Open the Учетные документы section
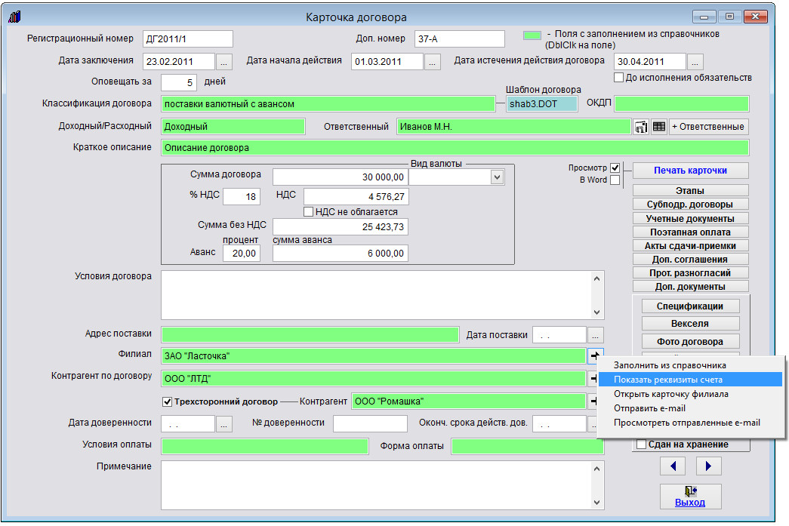The width and height of the screenshot is (789, 526). tap(690, 219)
